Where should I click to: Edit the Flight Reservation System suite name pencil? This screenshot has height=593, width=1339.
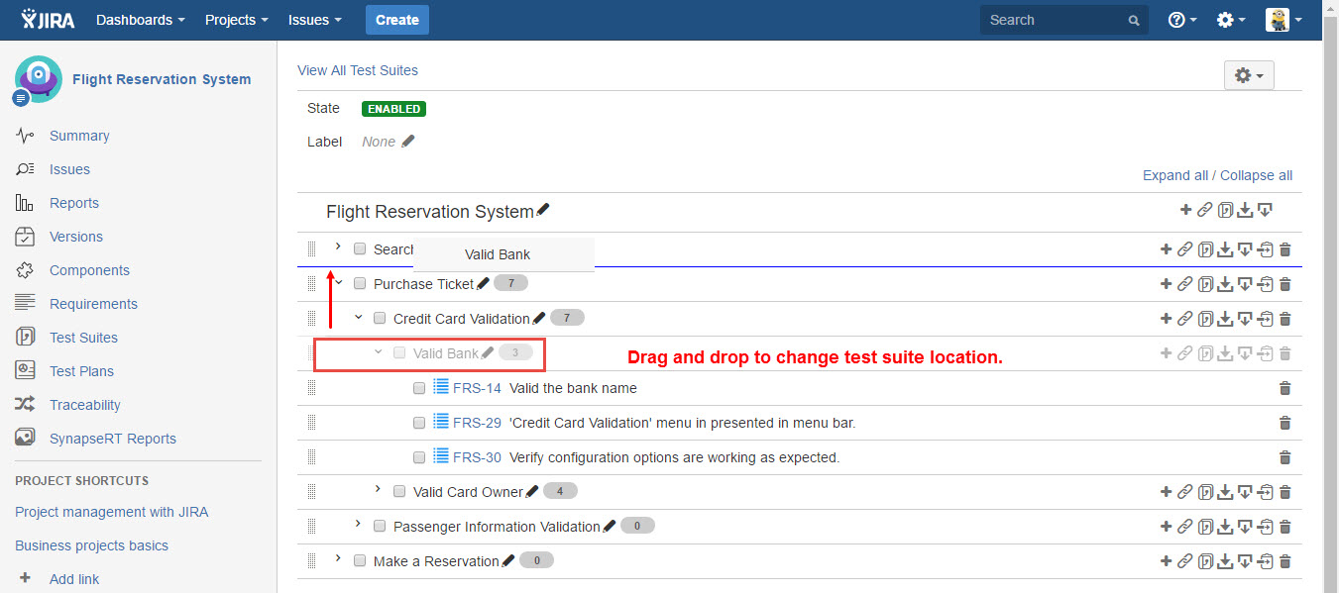tap(542, 211)
